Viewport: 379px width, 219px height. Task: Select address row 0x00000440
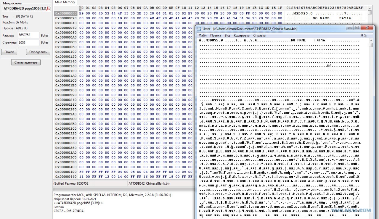click(65, 176)
